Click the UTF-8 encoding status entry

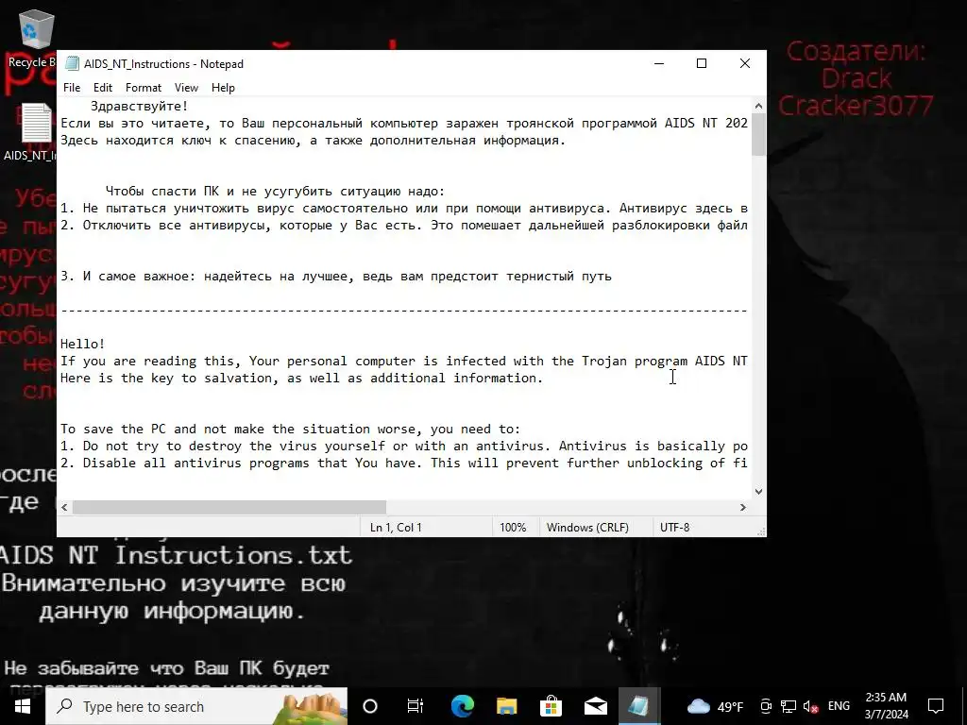[674, 528]
